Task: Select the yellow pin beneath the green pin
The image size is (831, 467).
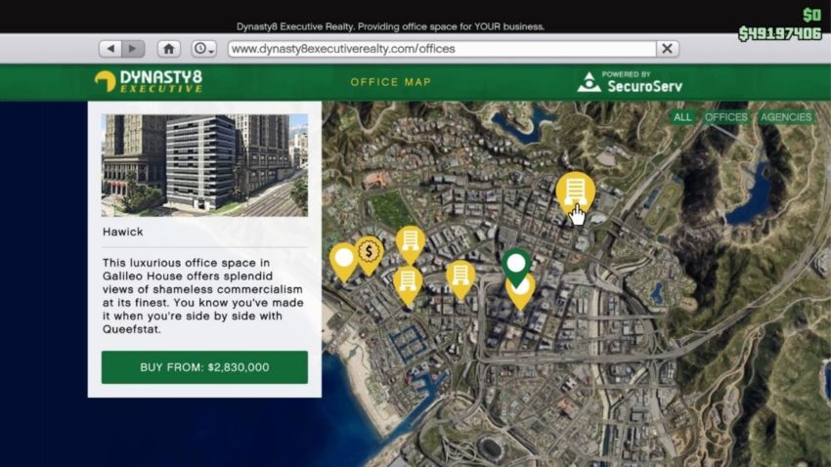Action: 520,298
